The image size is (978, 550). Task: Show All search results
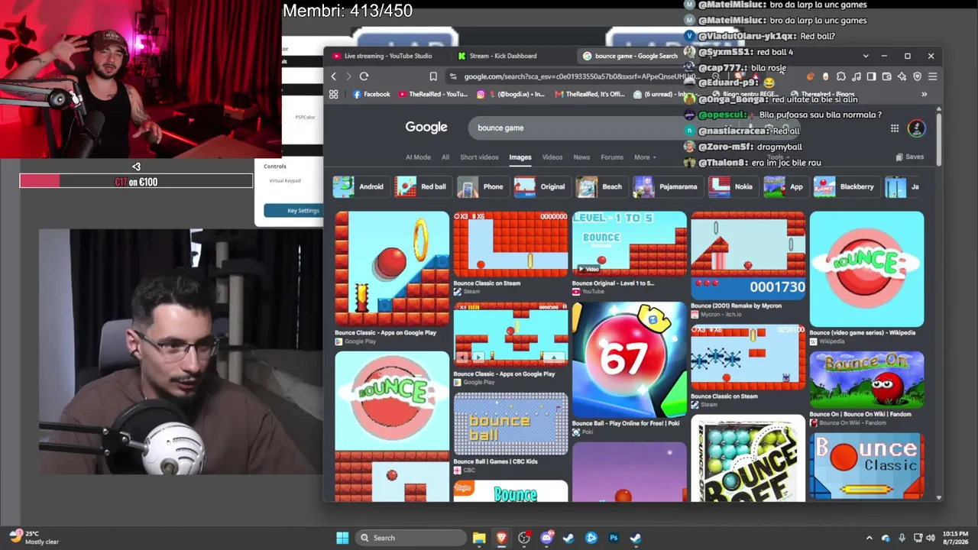click(x=445, y=157)
